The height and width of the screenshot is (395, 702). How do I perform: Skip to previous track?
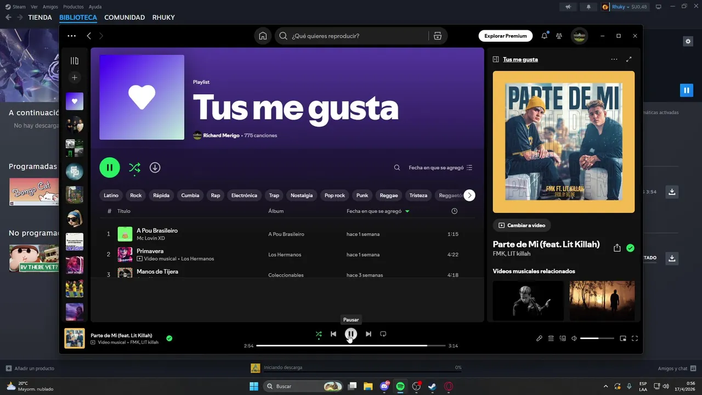click(333, 334)
